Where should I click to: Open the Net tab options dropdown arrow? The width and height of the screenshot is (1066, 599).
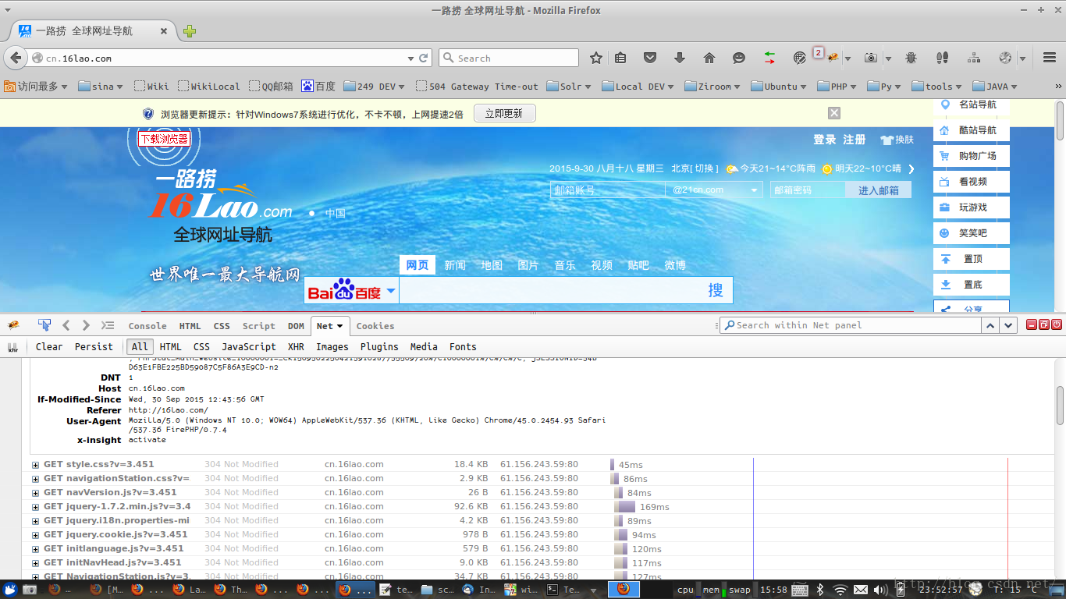(x=340, y=327)
